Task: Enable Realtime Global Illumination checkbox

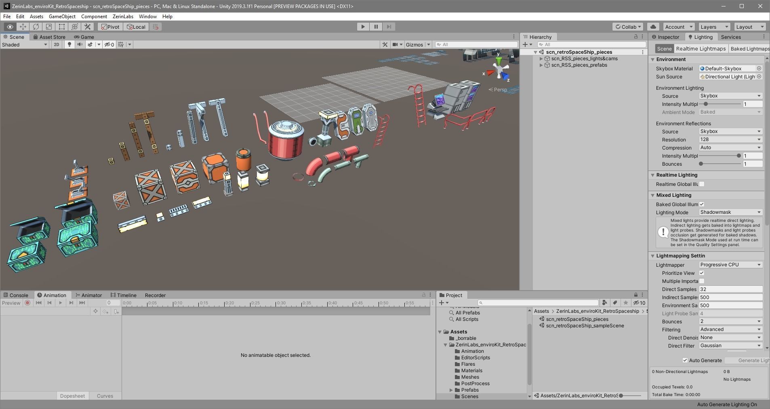Action: click(702, 184)
